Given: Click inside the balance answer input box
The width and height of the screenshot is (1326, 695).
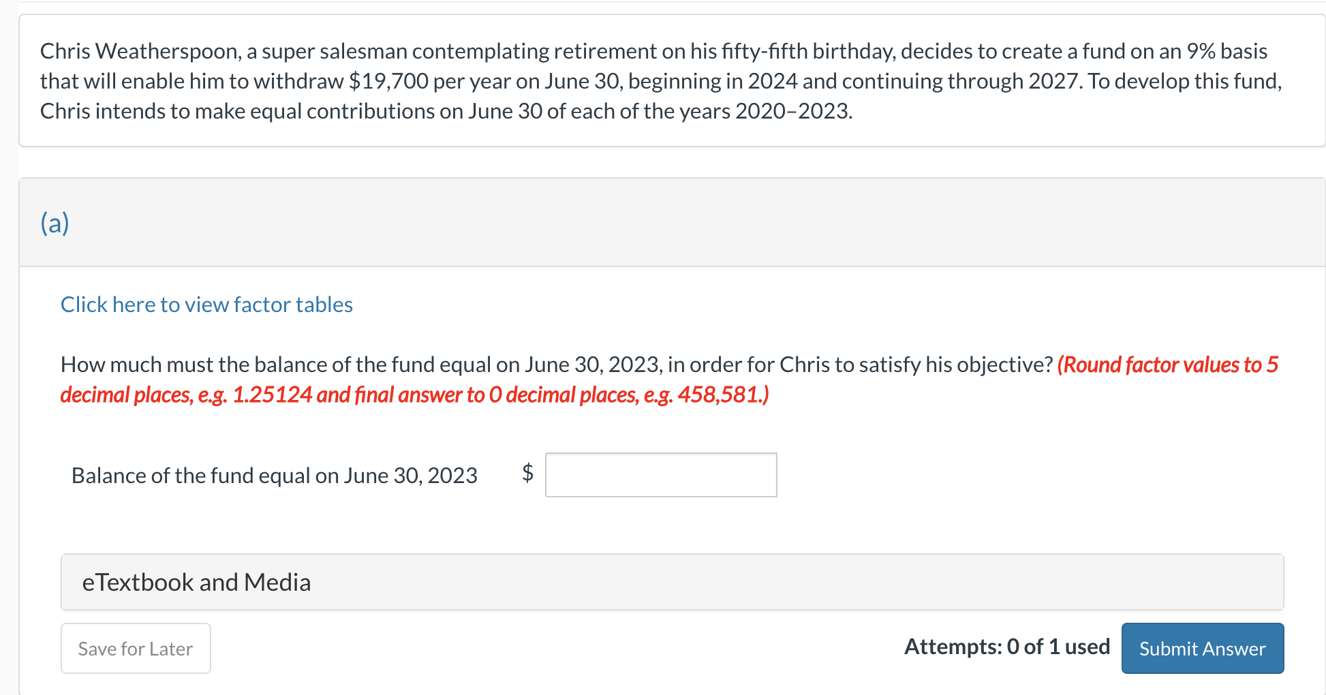Looking at the screenshot, I should coord(660,474).
